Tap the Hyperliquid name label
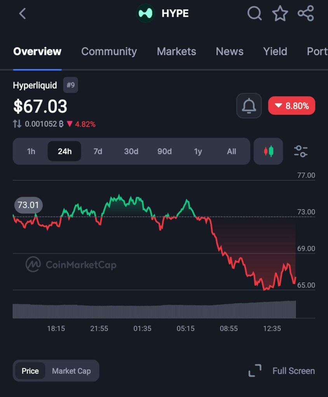 (x=35, y=85)
